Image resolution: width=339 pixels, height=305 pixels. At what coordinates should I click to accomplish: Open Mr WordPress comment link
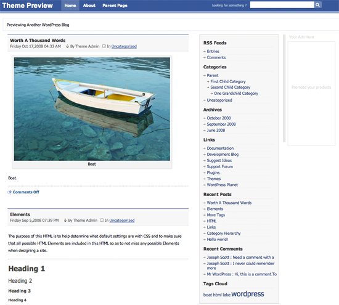242,274
